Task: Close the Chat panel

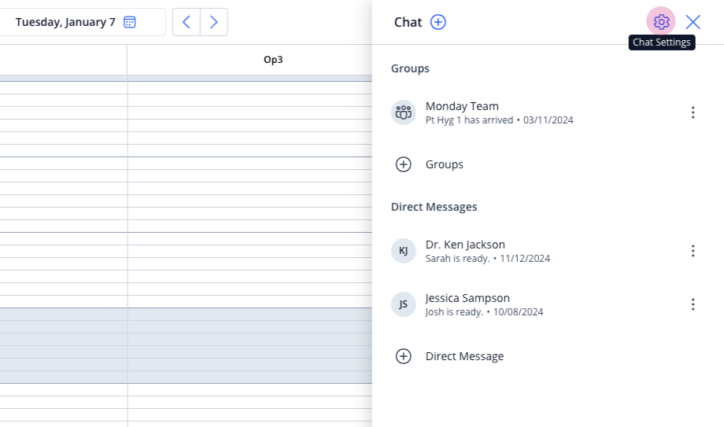Action: pos(693,22)
